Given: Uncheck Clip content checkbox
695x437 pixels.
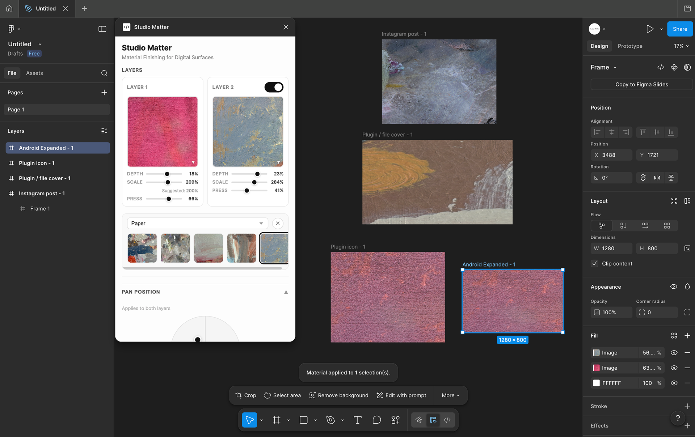Looking at the screenshot, I should 594,264.
